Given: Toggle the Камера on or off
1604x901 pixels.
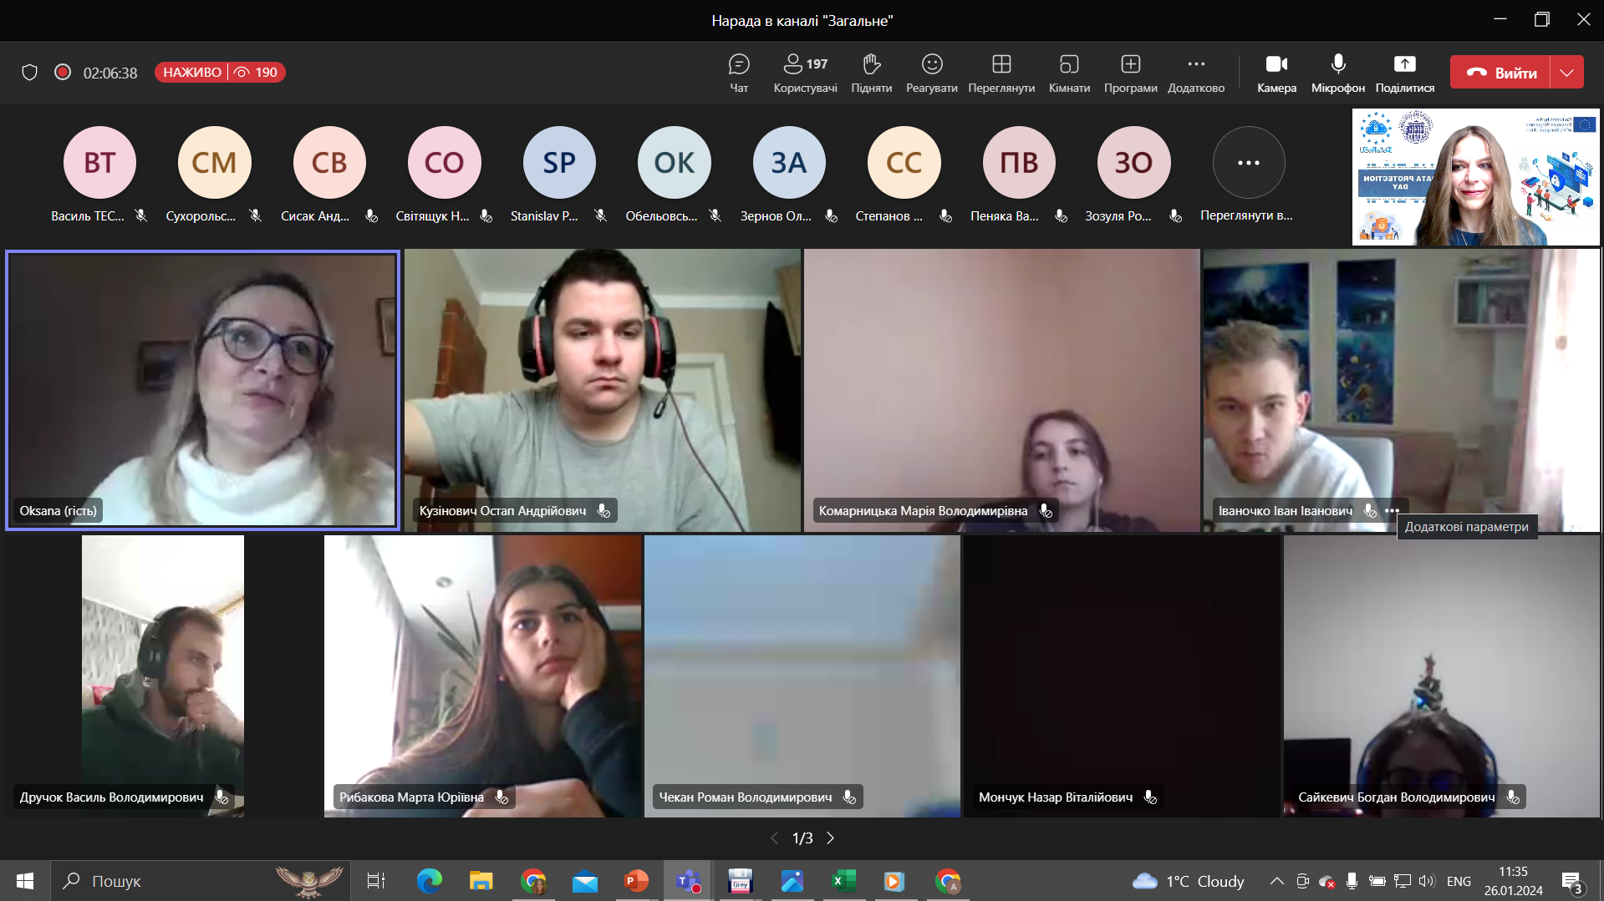Looking at the screenshot, I should pos(1276,73).
